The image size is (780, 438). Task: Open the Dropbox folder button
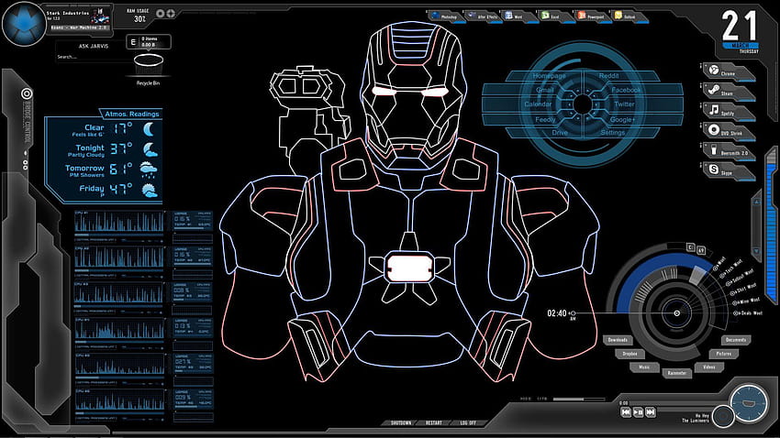(630, 354)
